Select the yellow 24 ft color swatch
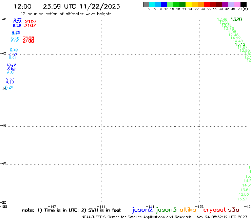Viewport: 251px width, 220px height. (x=189, y=4)
